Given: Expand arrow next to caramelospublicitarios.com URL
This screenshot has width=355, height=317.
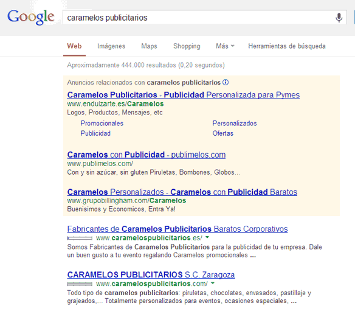Looking at the screenshot, I should (x=213, y=284).
